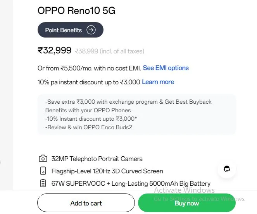Click the 10% Instant discount upto ₹3,000 line

pyautogui.click(x=91, y=119)
